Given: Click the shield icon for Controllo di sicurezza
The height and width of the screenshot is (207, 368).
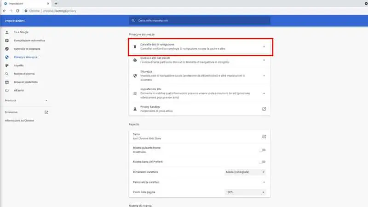Looking at the screenshot, I should click(7, 49).
